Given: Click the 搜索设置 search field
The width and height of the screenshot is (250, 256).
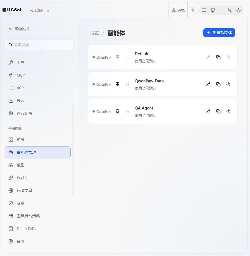Looking at the screenshot, I should pyautogui.click(x=39, y=45).
